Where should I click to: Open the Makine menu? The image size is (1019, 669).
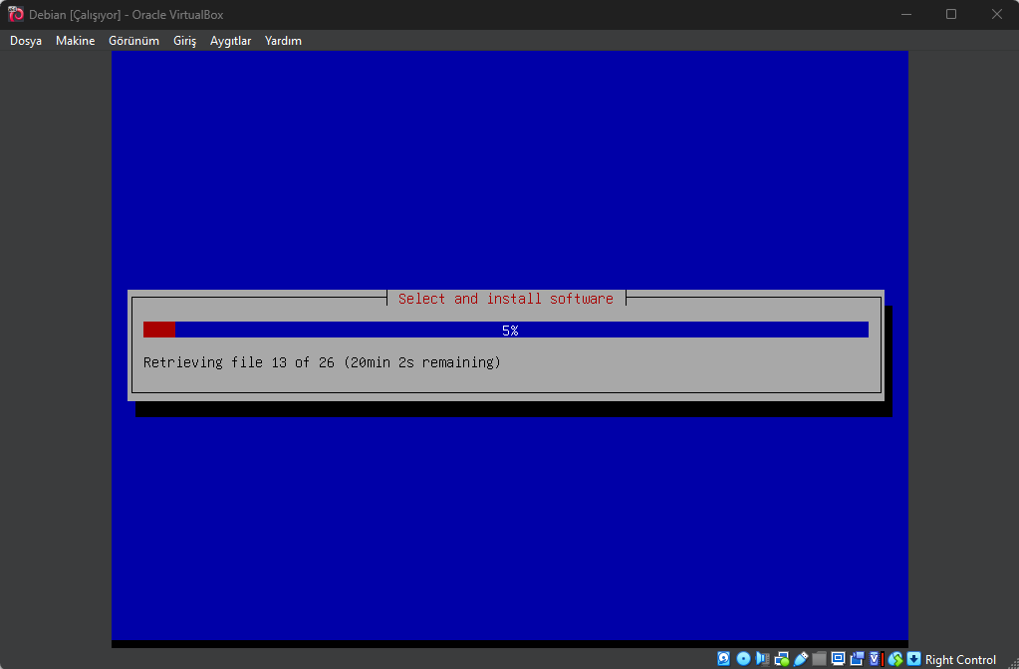[75, 41]
